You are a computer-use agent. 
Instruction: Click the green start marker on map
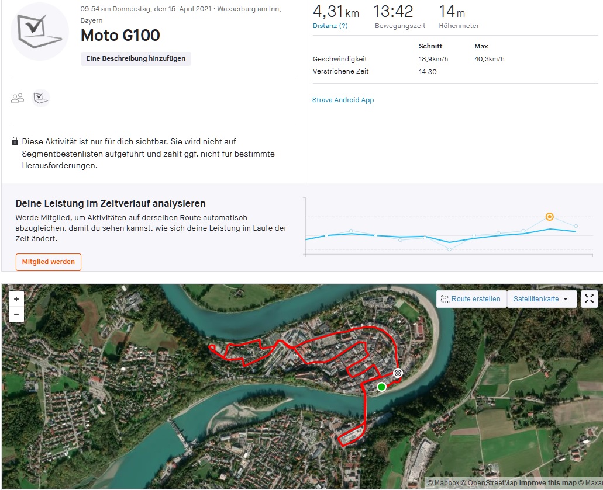381,387
